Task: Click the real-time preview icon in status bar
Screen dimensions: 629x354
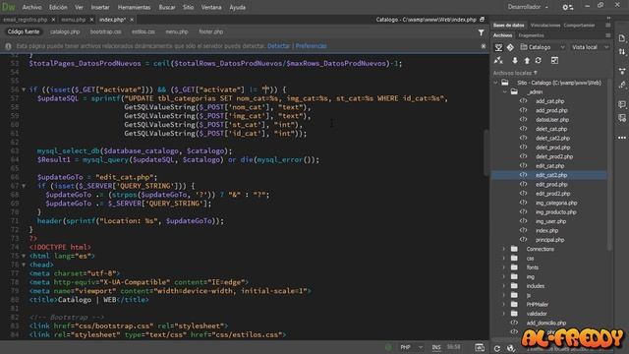Action: [480, 347]
